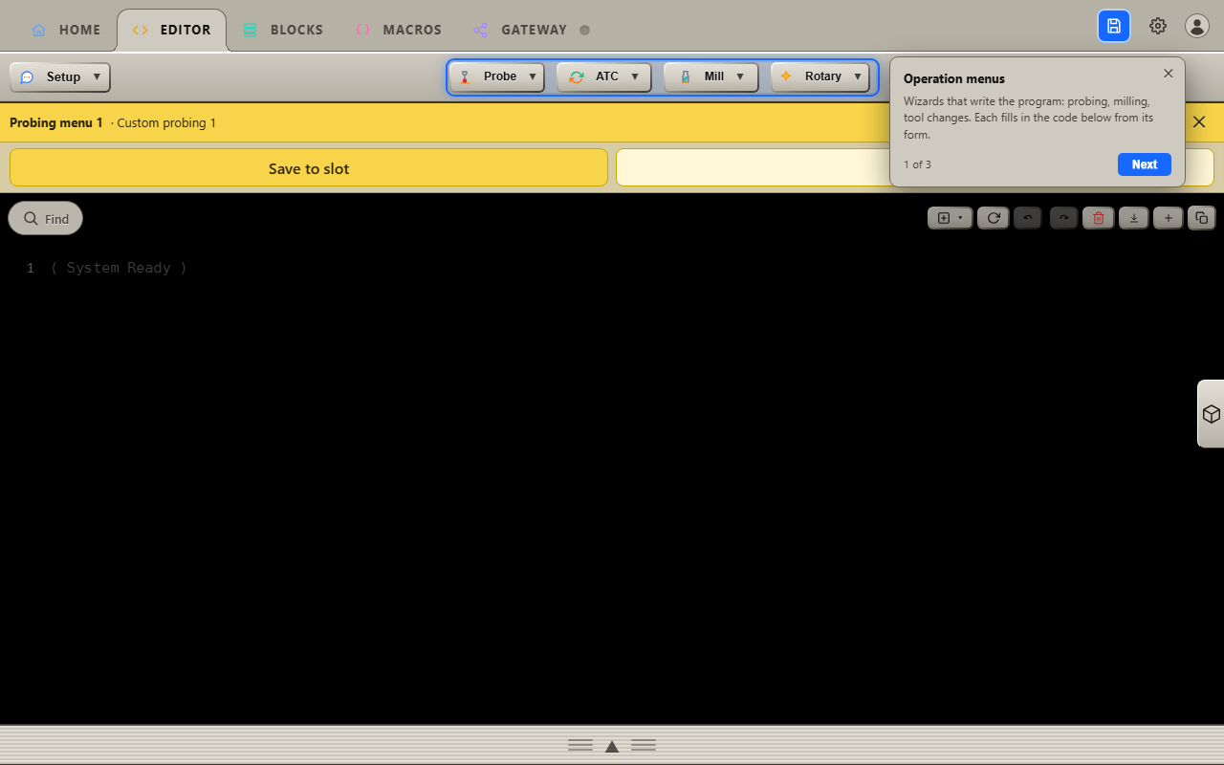This screenshot has height=765, width=1224.
Task: Open the insert block dropdown with boxed plus
Action: [x=951, y=218]
